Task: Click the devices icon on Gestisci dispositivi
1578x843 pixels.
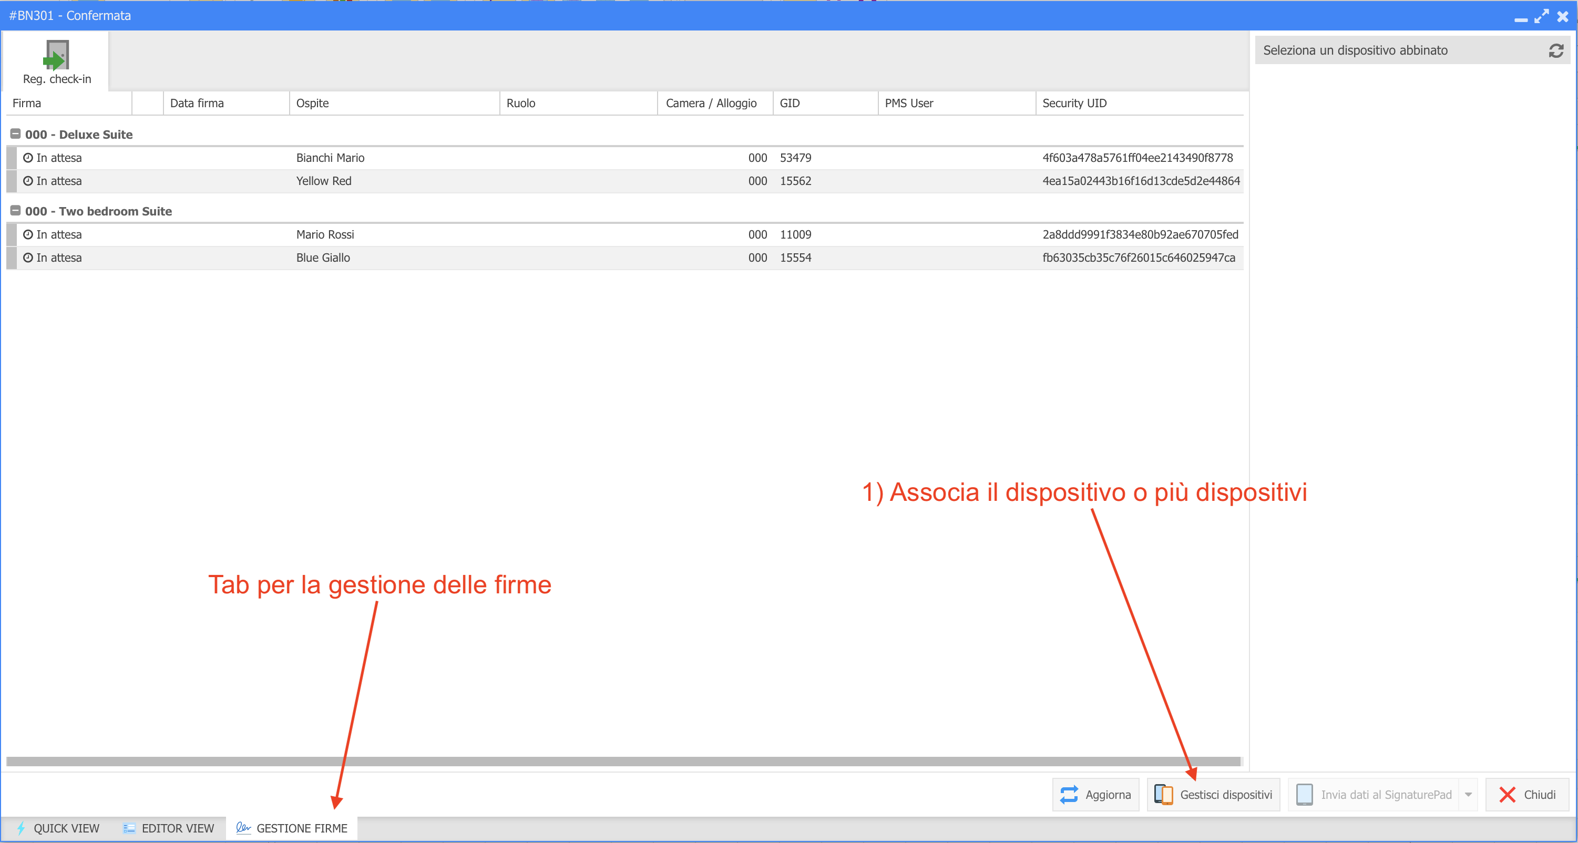Action: pos(1163,795)
